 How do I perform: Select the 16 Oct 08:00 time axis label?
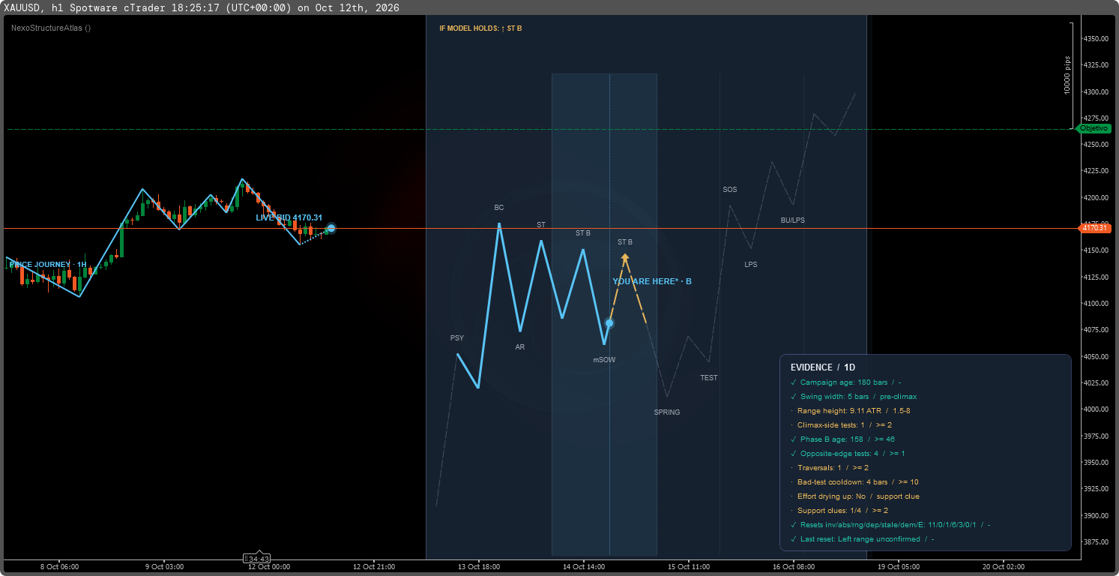coord(794,567)
